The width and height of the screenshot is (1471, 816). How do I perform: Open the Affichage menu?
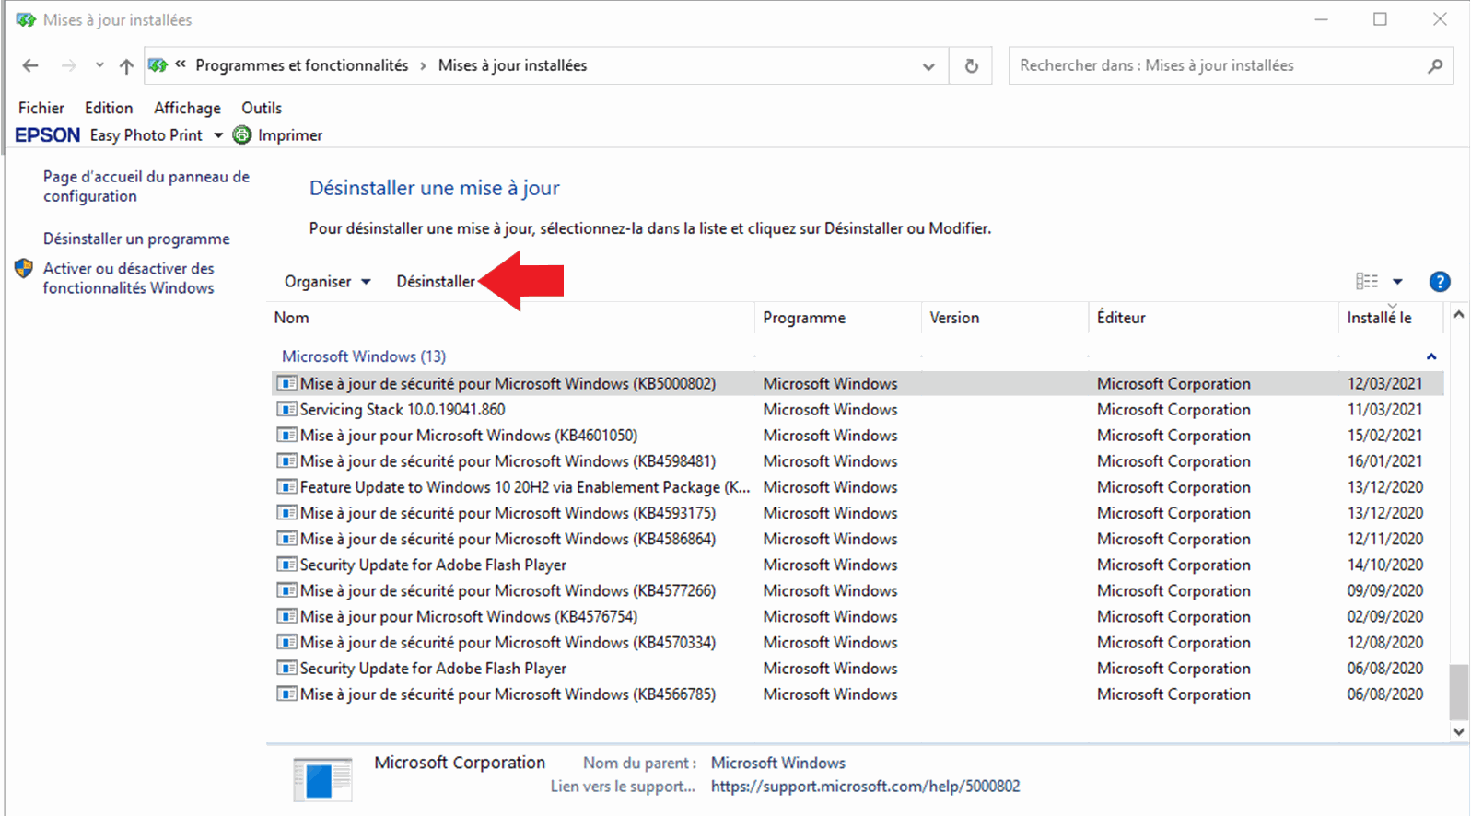click(187, 108)
